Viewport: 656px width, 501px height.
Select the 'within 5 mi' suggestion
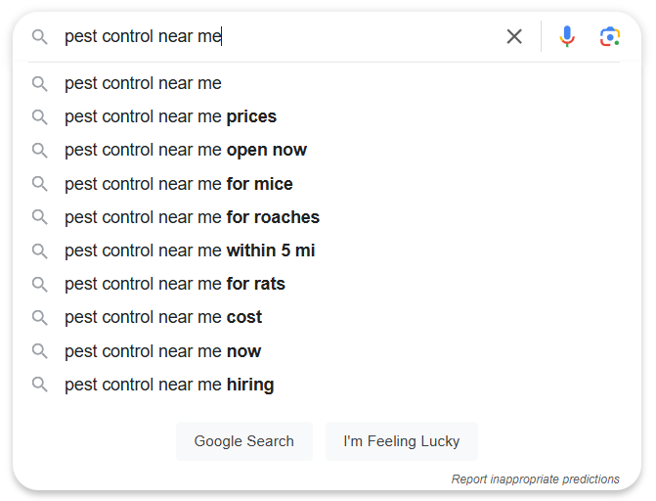327,250
